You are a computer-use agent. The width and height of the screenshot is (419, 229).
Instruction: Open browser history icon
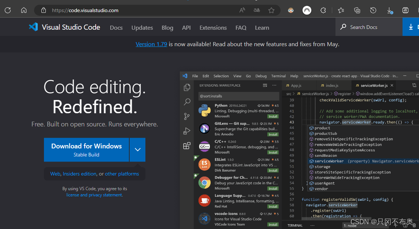[373, 10]
